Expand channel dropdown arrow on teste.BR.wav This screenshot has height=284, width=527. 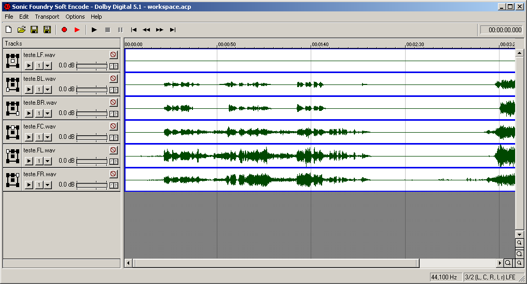click(x=48, y=113)
